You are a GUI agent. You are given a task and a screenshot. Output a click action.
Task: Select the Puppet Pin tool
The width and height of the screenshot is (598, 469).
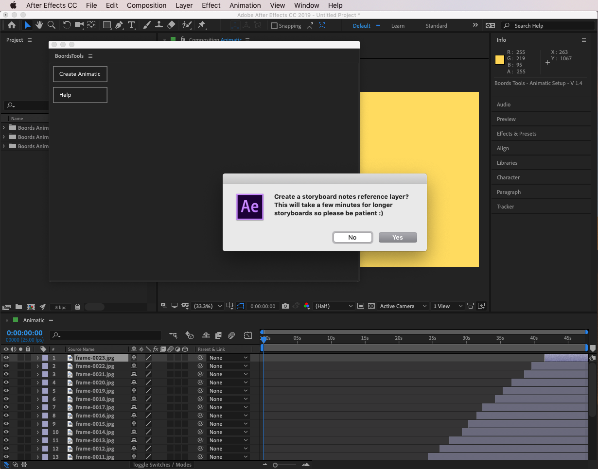point(201,25)
